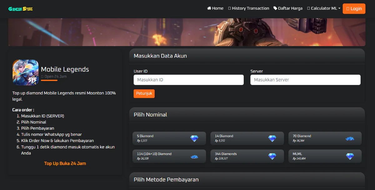375x190 pixels.
Task: Click the Cara order heading
Action: pos(23,110)
